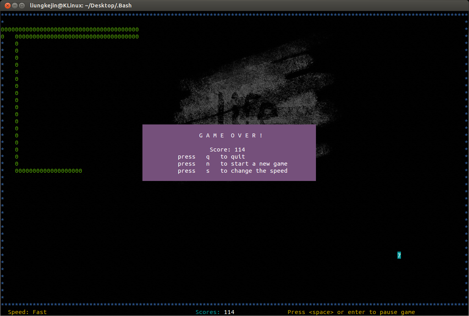
Task: Click the snake's topmost row of zeros
Action: pos(70,29)
